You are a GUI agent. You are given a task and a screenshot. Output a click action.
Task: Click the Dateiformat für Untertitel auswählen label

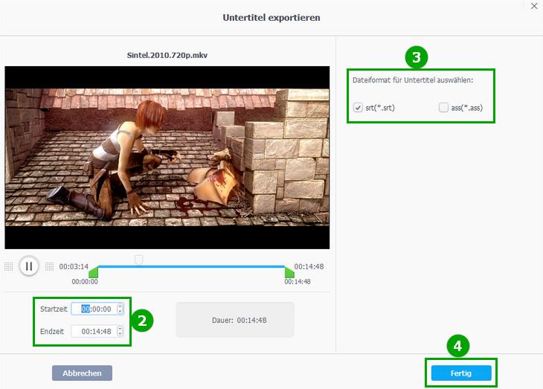(413, 80)
